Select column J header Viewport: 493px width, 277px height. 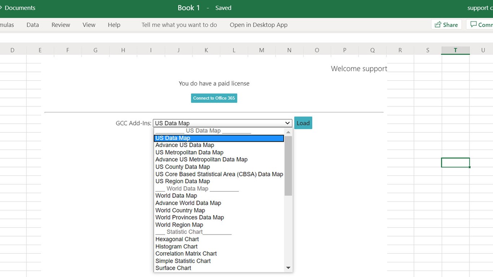coord(178,50)
